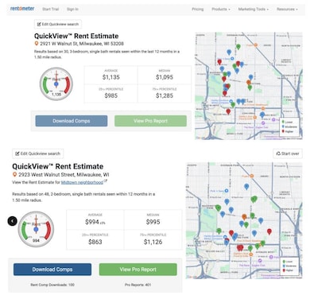Viewport: 310px width, 299px height.
Task: Expand the Resources dropdown menu
Action: coord(287,9)
